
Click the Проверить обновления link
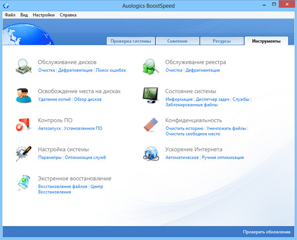coord(266,232)
